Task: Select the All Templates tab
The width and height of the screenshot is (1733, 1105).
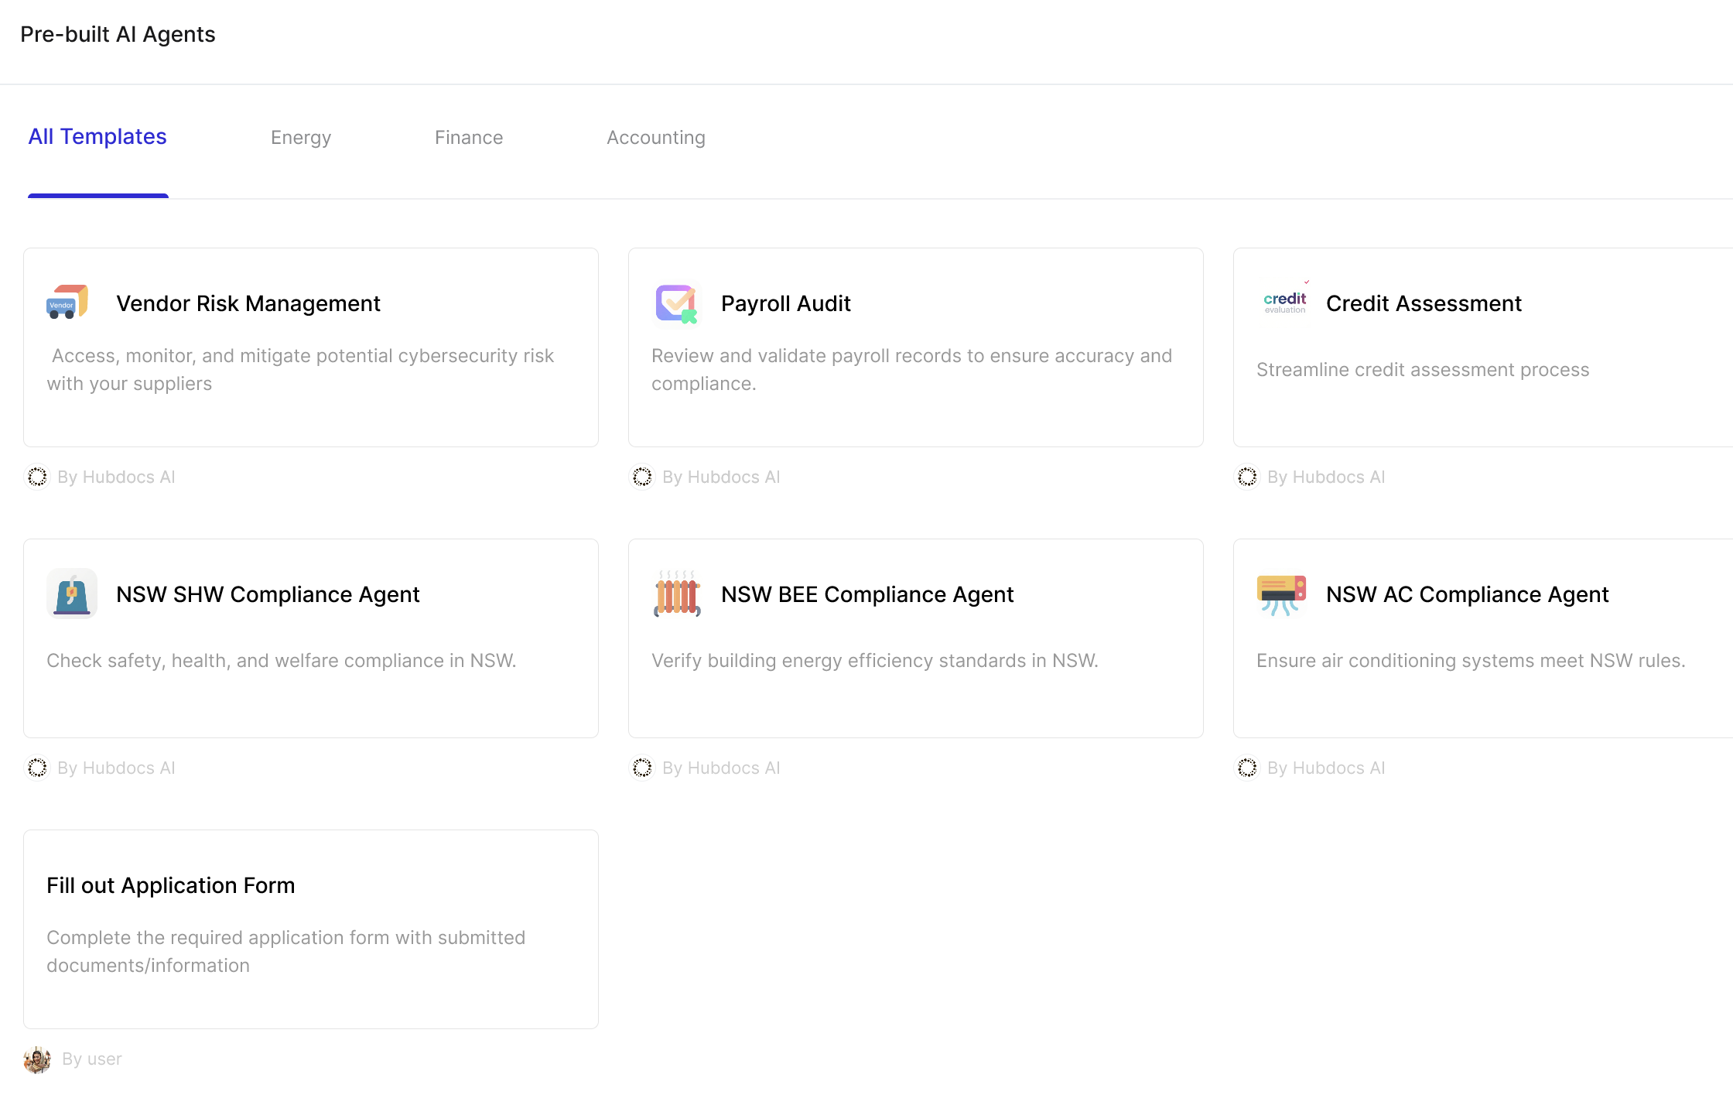Action: (97, 137)
